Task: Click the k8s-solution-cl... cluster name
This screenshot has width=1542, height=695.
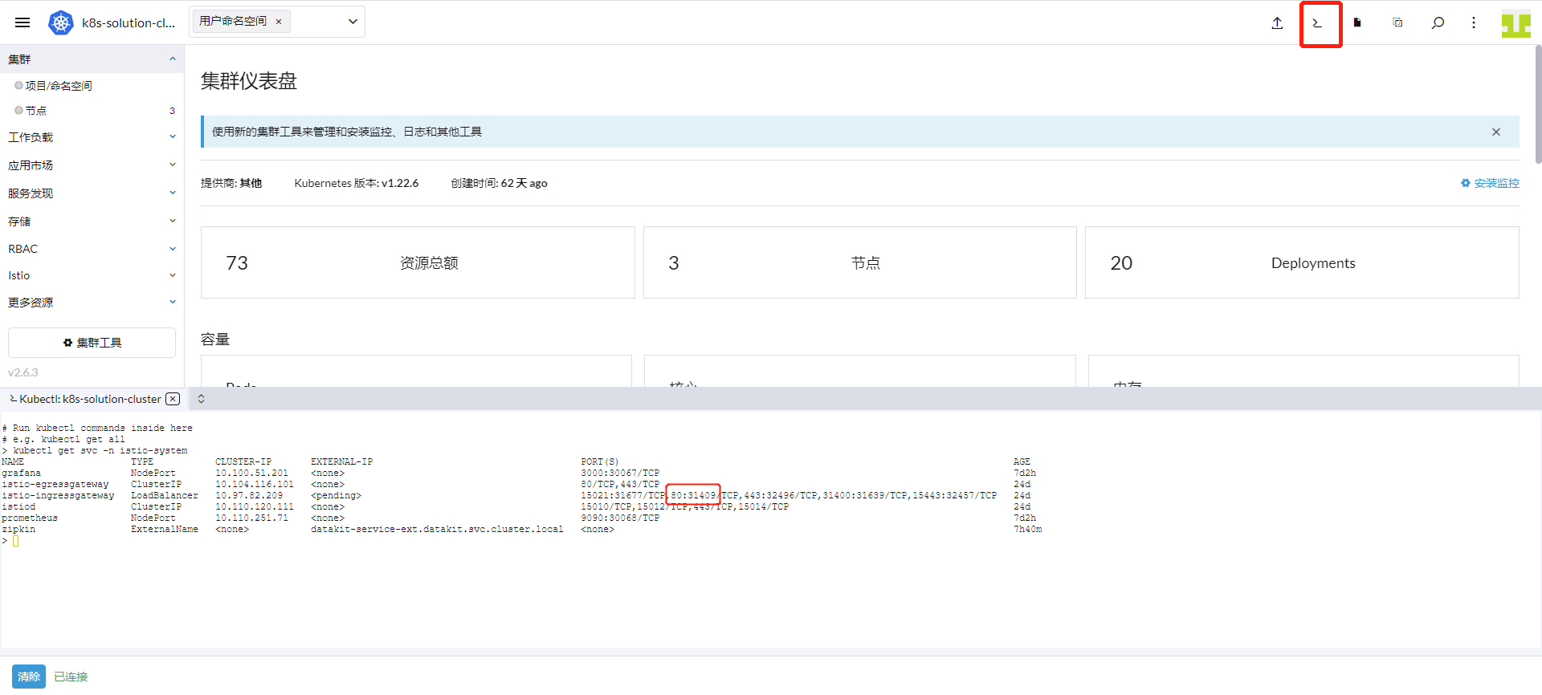Action: (x=128, y=22)
